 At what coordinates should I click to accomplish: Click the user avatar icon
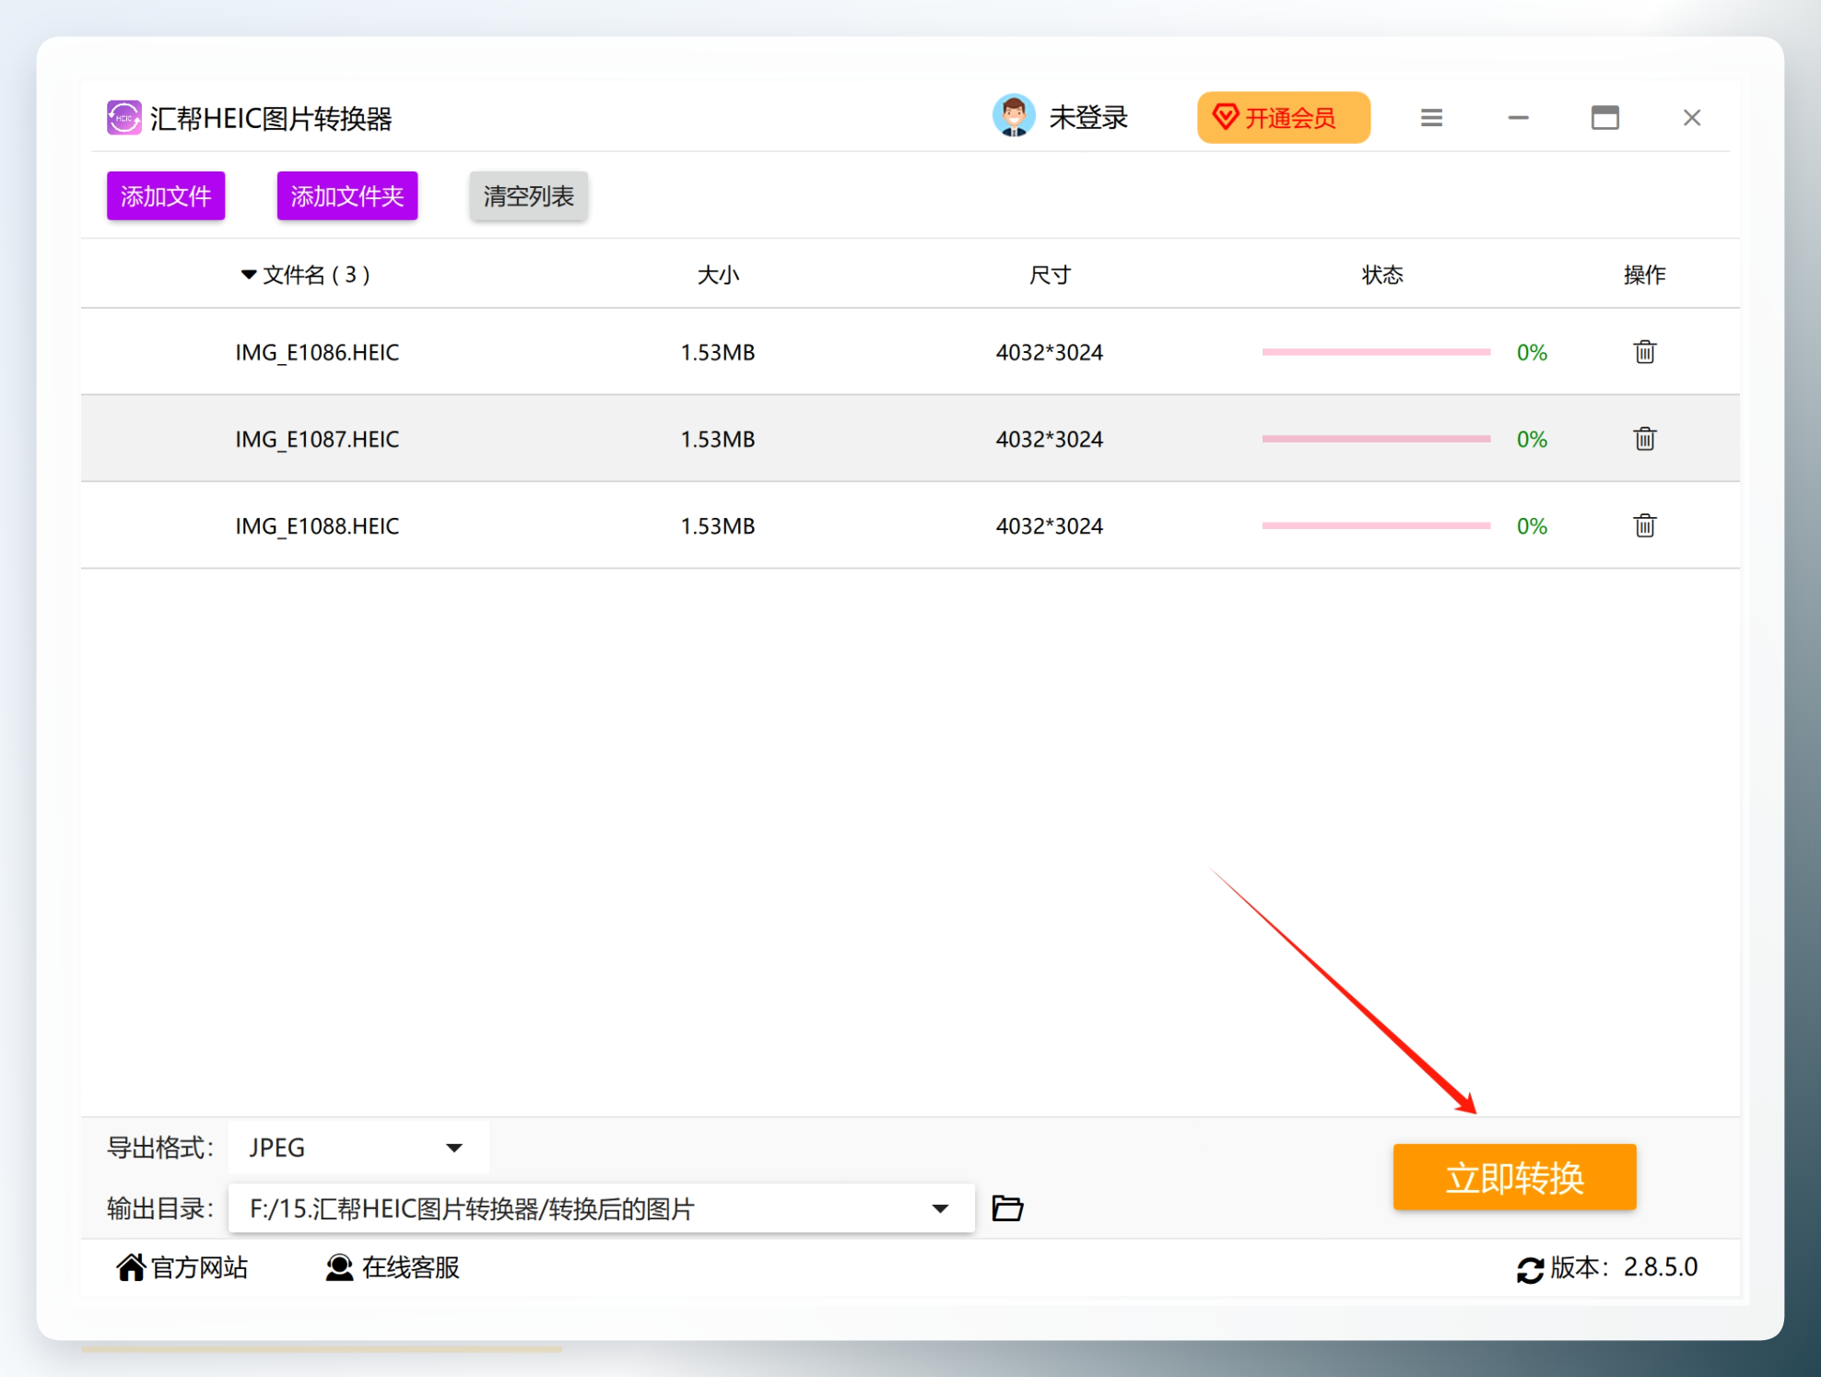pos(1014,116)
